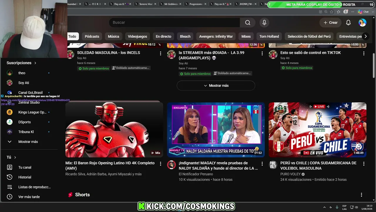Open the SOLEDAD MASCULINA - los INCELS title
This screenshot has height=212, width=376.
click(x=108, y=53)
